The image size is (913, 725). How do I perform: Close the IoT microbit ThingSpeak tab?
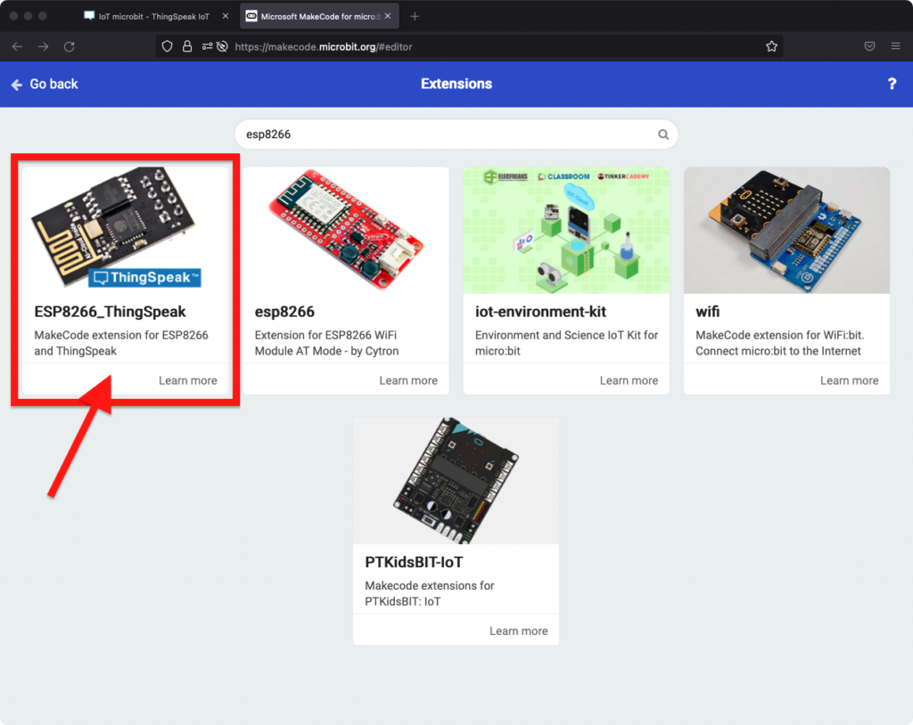[222, 16]
